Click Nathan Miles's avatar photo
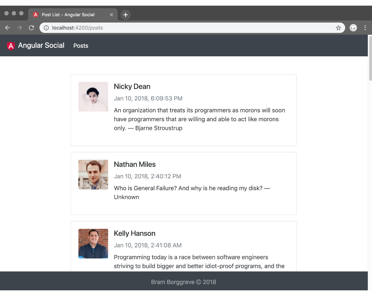This screenshot has height=296, width=372. (93, 175)
